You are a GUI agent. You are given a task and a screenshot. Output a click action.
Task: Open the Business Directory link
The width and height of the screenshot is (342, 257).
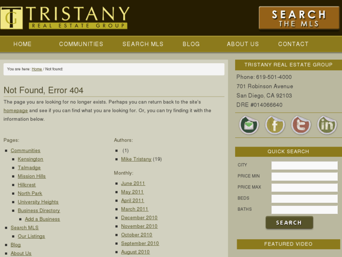pos(39,210)
